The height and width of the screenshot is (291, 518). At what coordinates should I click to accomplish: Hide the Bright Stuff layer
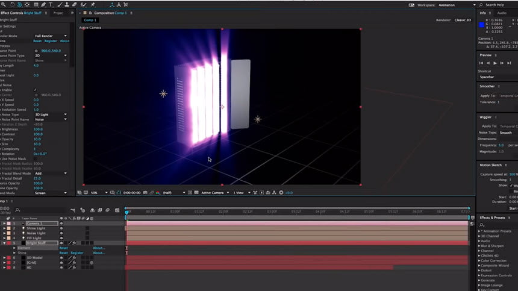click(x=61, y=243)
